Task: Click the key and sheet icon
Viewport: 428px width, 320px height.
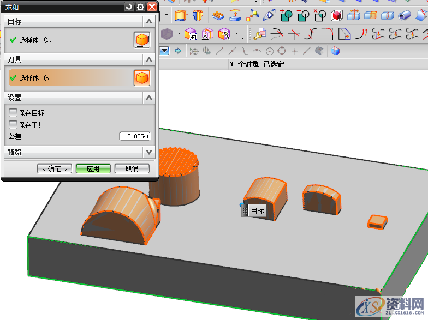Action: click(x=259, y=34)
